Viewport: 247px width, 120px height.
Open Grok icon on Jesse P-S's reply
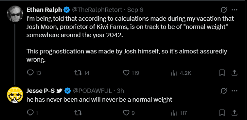(224, 91)
